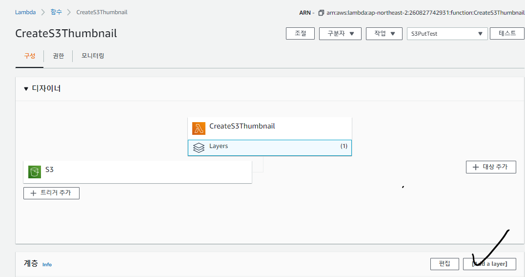This screenshot has width=525, height=277.
Task: Click the CreateS3Thumbnail page heading
Action: point(66,34)
